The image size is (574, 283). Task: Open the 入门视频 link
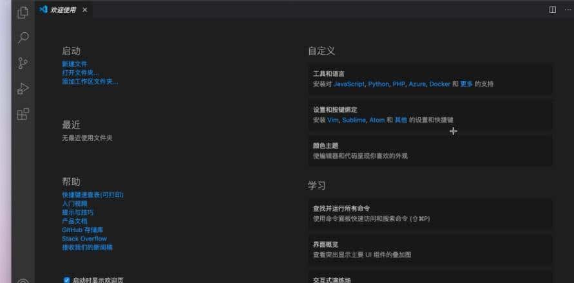pyautogui.click(x=75, y=204)
